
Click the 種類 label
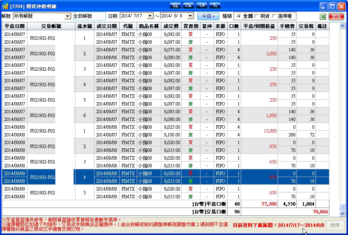[x=227, y=16]
